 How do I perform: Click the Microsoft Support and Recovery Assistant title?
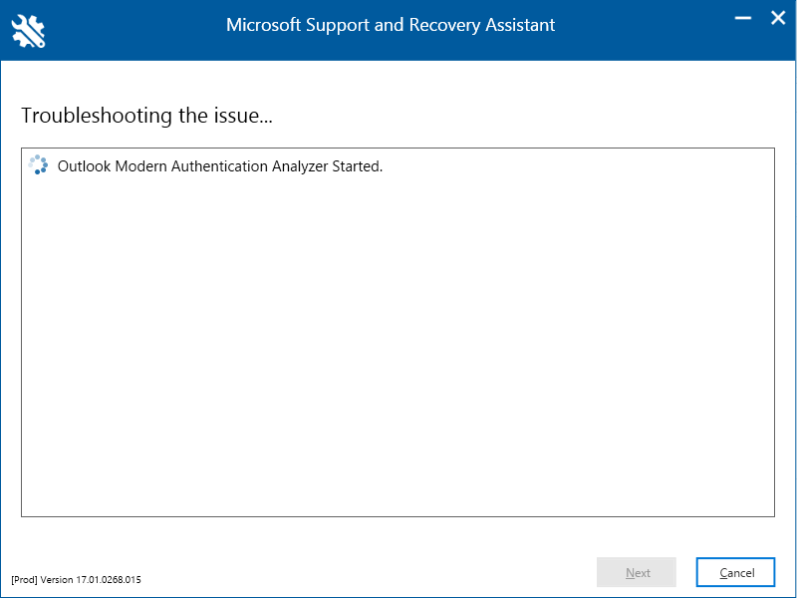coord(391,25)
